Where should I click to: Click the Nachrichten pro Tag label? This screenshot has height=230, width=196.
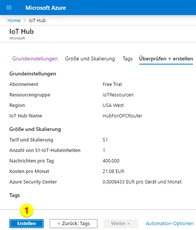click(31, 161)
